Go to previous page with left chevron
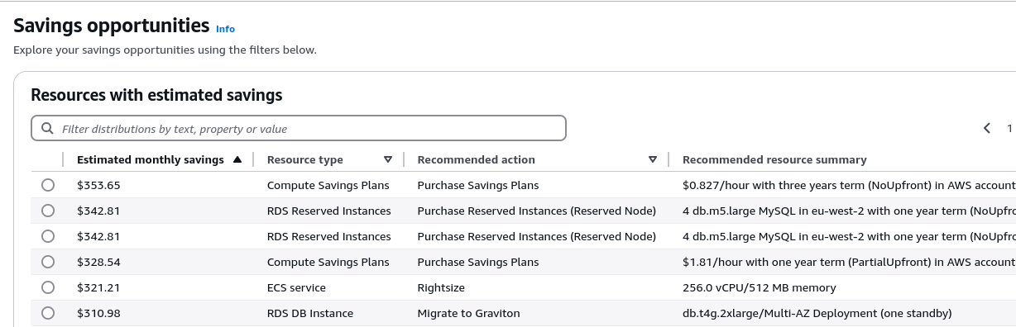Image resolution: width=1016 pixels, height=327 pixels. click(987, 128)
